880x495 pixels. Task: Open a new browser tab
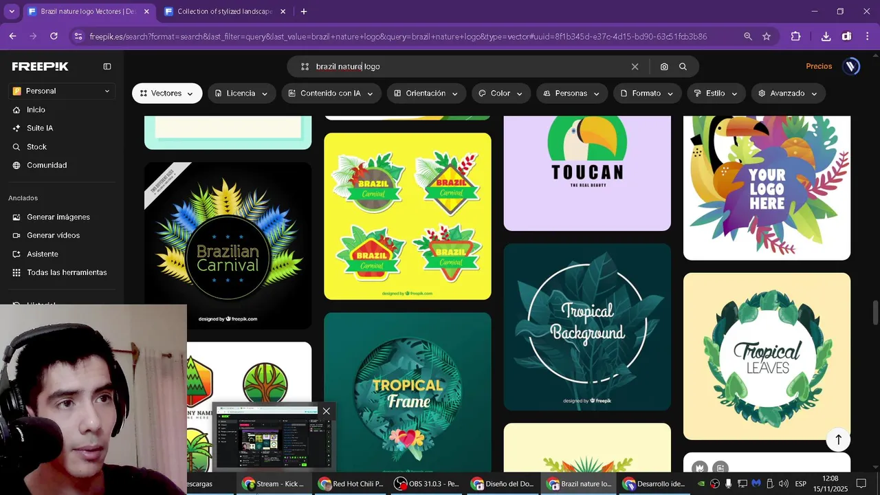click(x=304, y=12)
